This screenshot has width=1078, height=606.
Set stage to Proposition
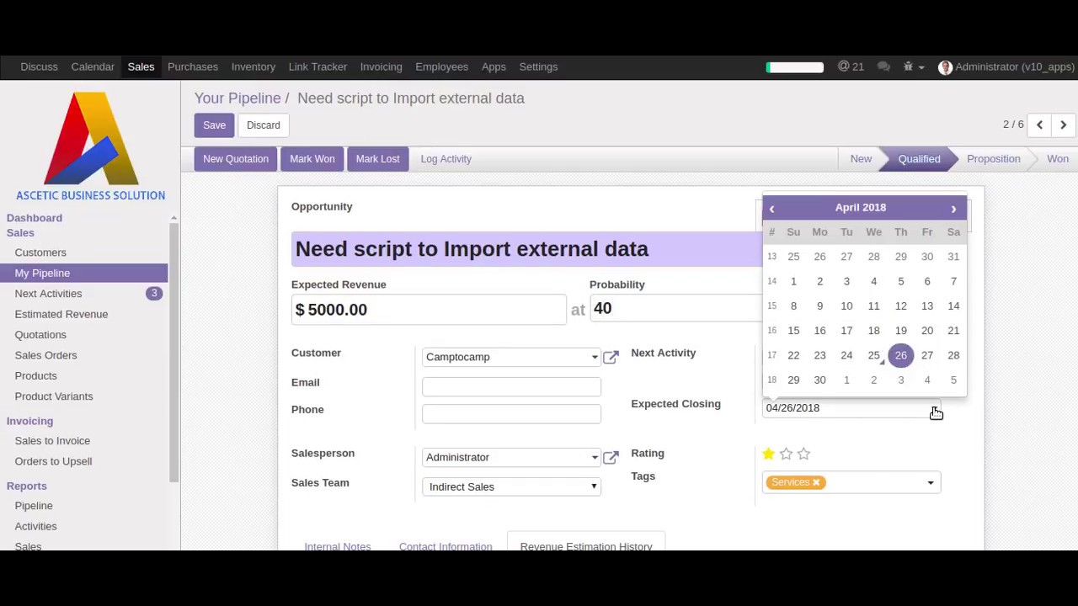pyautogui.click(x=994, y=159)
